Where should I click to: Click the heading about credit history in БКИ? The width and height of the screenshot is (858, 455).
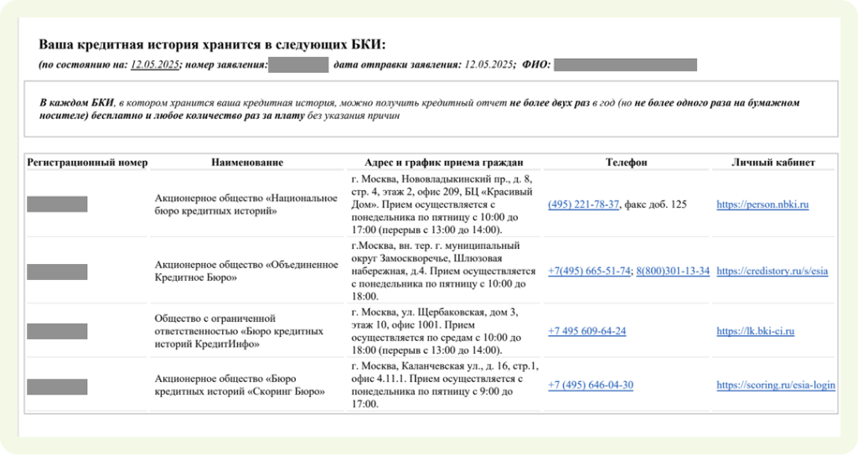(x=212, y=45)
